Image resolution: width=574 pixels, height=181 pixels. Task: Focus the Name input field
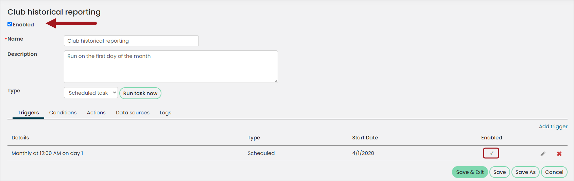(131, 41)
